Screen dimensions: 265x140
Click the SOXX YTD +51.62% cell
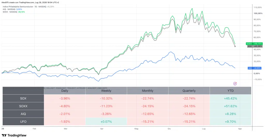click(231, 106)
